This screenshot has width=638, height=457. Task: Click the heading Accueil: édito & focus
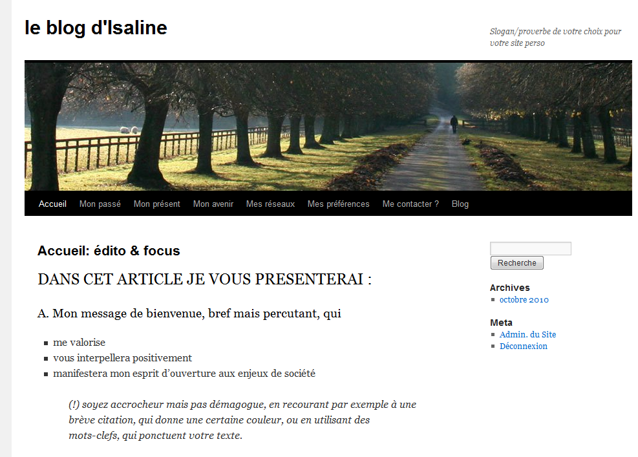point(109,251)
